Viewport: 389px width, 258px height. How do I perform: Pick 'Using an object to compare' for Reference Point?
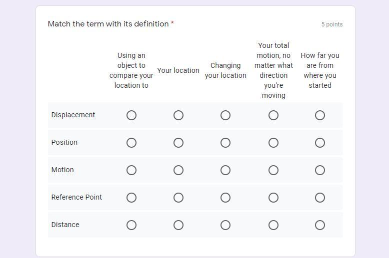coord(131,198)
